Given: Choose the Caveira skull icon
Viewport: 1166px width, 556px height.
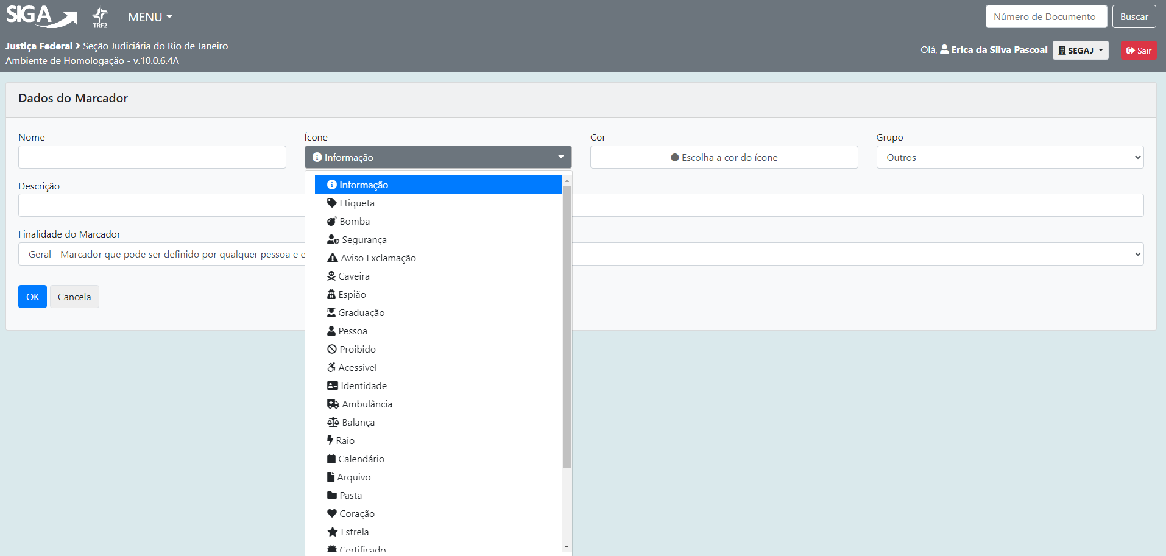Looking at the screenshot, I should point(353,276).
